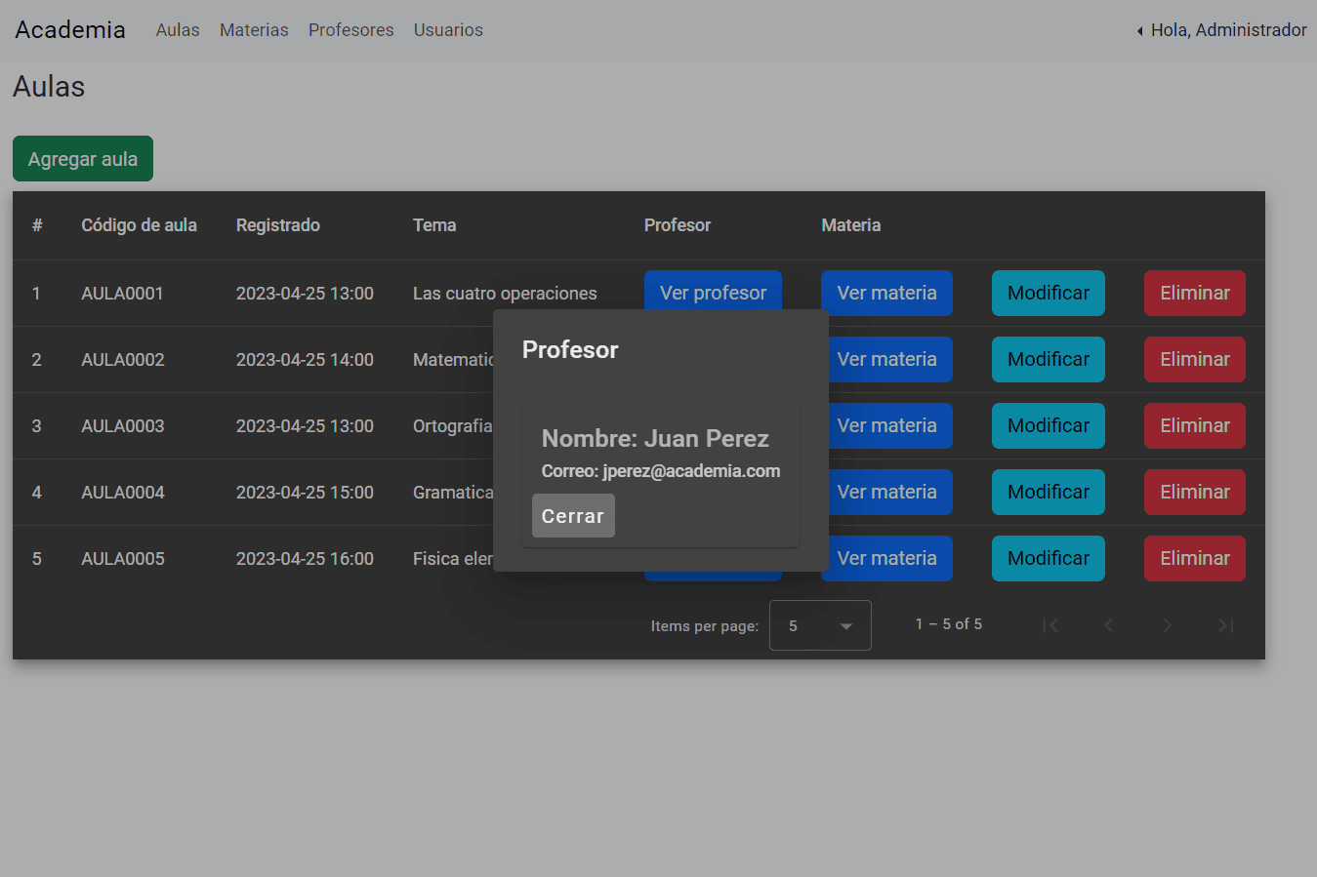Click the jperez@academia.com email text
Screen dimensions: 1317x877
pyautogui.click(x=691, y=471)
